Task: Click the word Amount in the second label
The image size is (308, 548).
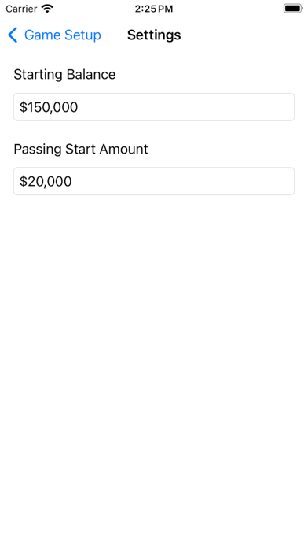Action: 124,150
